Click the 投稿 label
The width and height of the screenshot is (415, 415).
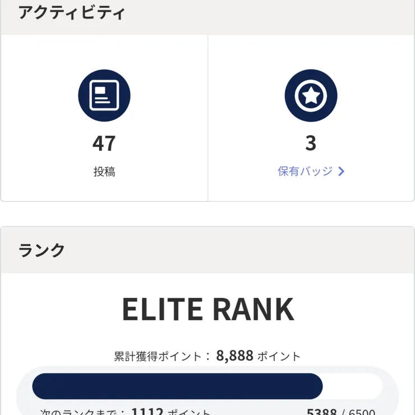click(104, 172)
